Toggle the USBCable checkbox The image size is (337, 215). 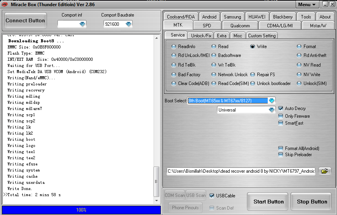tap(212, 196)
